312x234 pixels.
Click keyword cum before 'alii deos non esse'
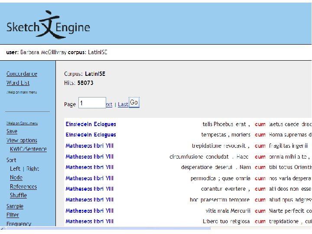point(260,189)
